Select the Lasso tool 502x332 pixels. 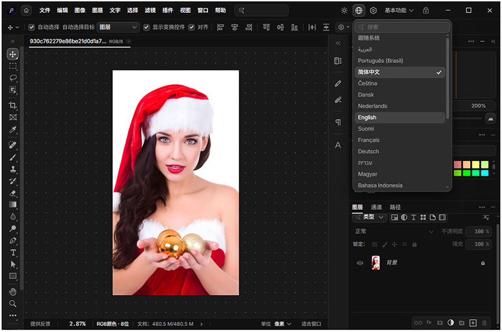tap(13, 78)
